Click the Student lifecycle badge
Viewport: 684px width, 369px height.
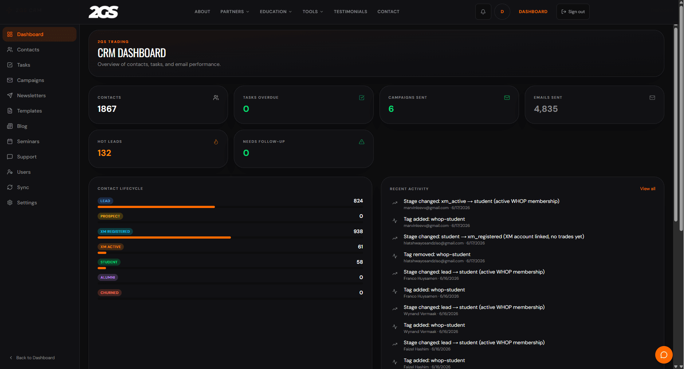click(x=109, y=262)
